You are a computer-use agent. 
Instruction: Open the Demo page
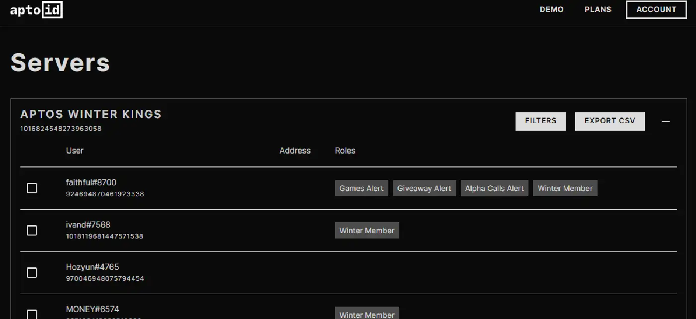pyautogui.click(x=551, y=9)
